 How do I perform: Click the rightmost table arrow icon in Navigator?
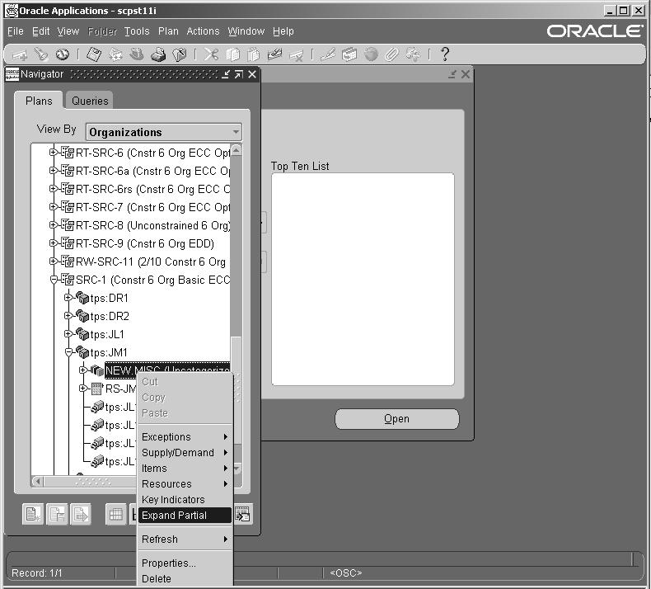coord(243,515)
